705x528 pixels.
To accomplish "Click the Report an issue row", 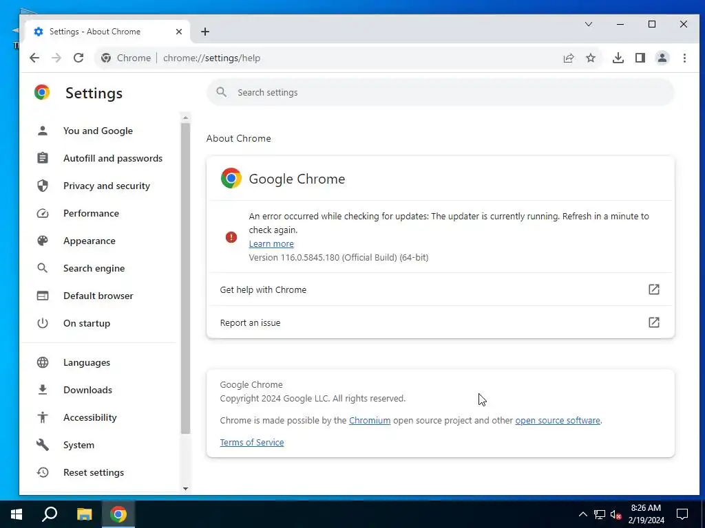I will pos(440,322).
